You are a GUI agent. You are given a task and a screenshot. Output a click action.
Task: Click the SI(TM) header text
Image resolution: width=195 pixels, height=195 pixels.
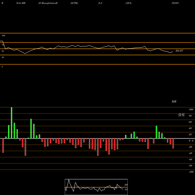(74, 3)
